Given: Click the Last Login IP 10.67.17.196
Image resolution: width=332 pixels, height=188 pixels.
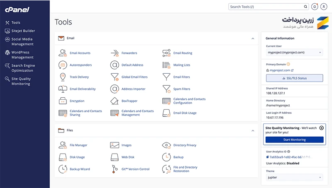Looking at the screenshot, I should 275,118.
